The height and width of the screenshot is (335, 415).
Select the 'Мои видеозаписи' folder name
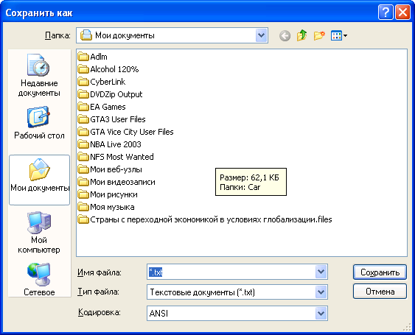point(122,182)
